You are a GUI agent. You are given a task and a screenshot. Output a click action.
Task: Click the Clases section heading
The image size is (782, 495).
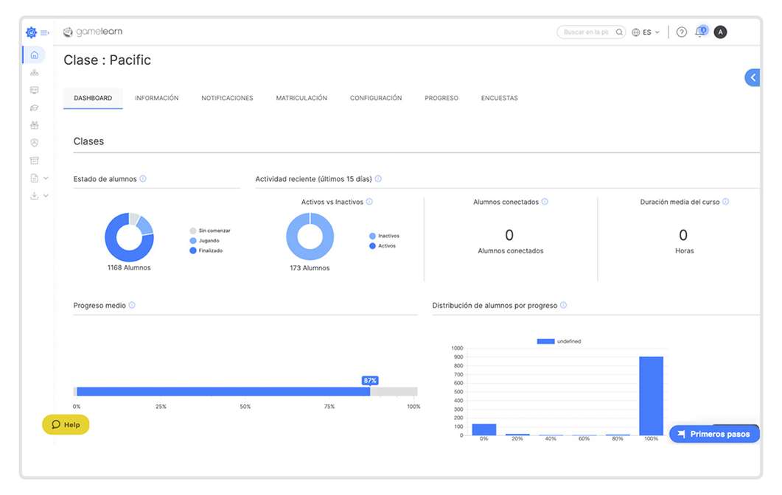(x=88, y=141)
